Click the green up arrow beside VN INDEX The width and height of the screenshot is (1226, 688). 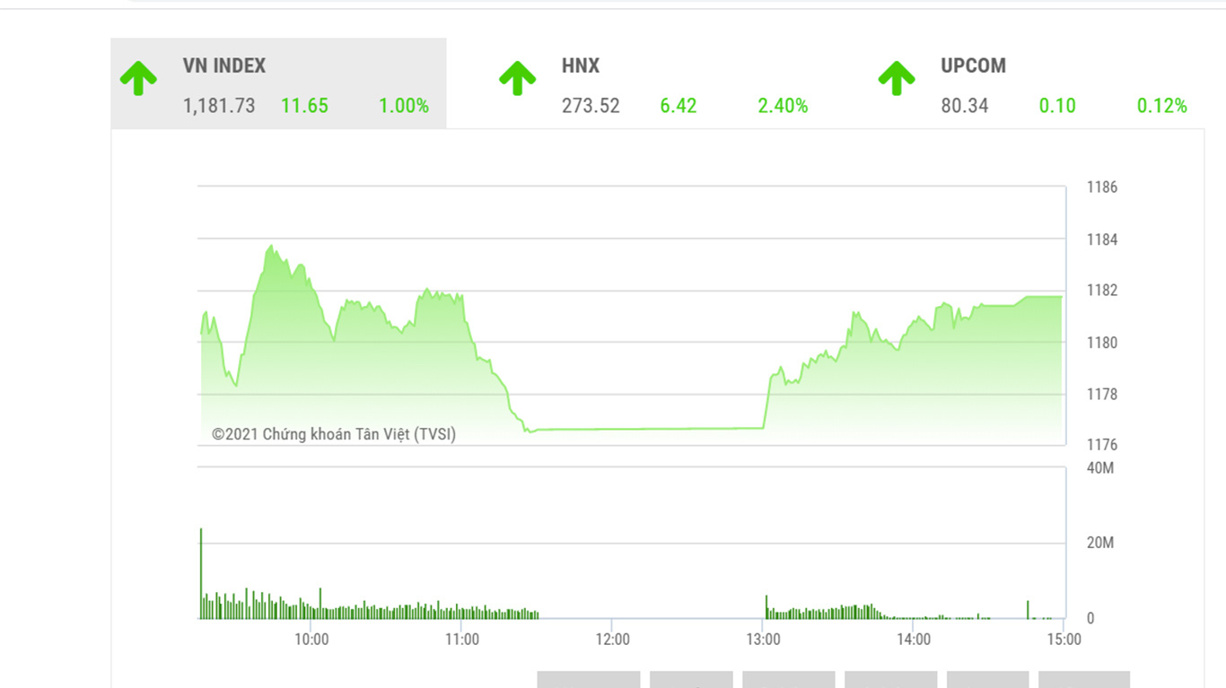[138, 79]
